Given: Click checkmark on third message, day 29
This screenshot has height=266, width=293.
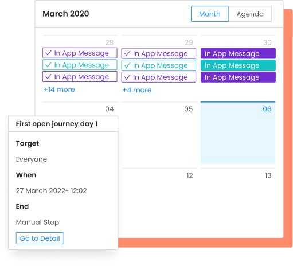Looking at the screenshot, I should (127, 77).
